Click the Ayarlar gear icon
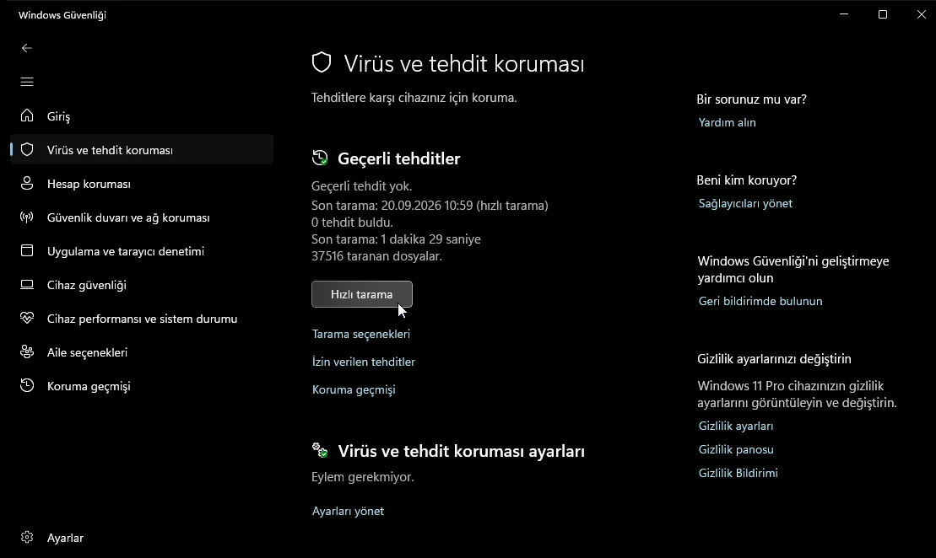The height and width of the screenshot is (558, 936). pyautogui.click(x=27, y=537)
